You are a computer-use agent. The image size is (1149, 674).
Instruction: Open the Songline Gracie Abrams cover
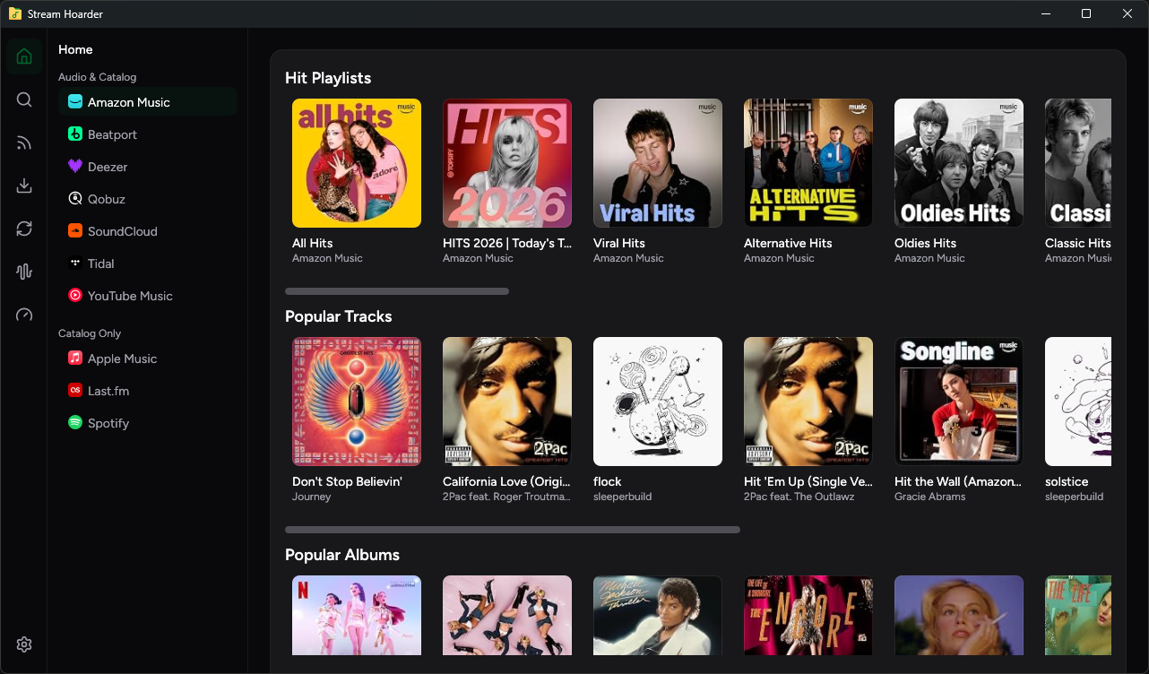coord(959,402)
